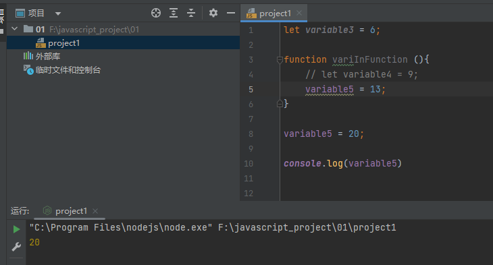This screenshot has height=265, width=493.
Task: Open 临时文件和控制台 scratches node
Action: 68,70
